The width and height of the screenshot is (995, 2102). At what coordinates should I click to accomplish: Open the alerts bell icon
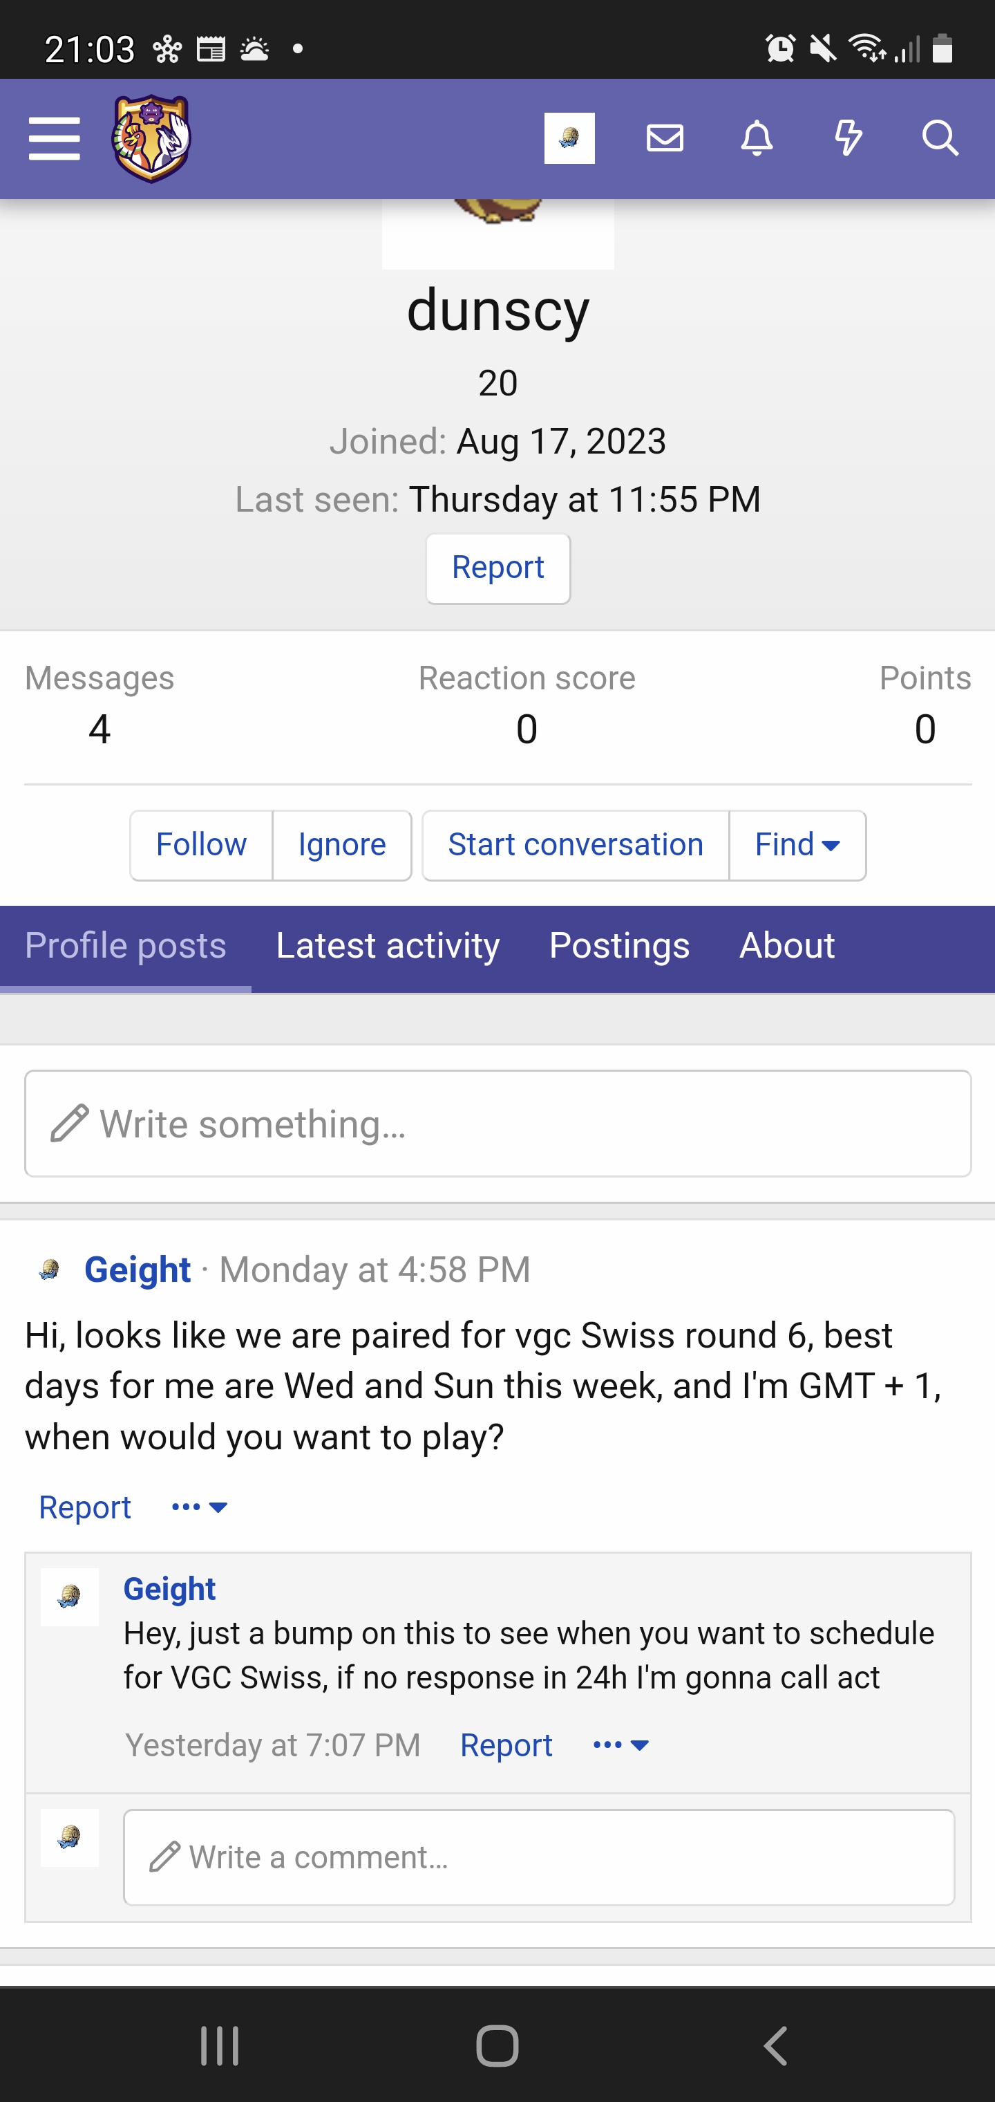click(757, 139)
